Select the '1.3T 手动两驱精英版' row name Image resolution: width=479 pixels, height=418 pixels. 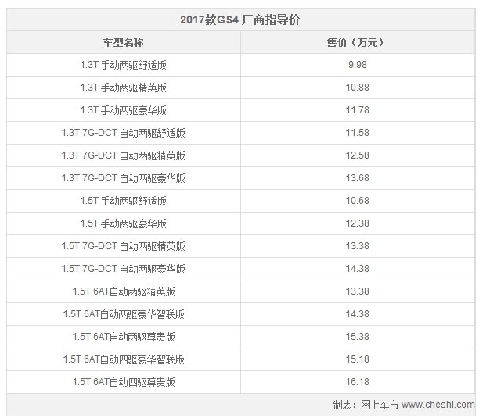pos(124,88)
